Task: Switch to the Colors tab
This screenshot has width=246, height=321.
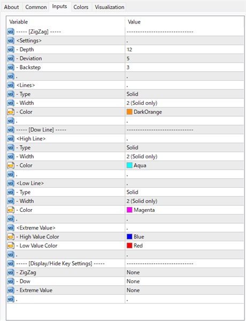Action: coord(81,7)
